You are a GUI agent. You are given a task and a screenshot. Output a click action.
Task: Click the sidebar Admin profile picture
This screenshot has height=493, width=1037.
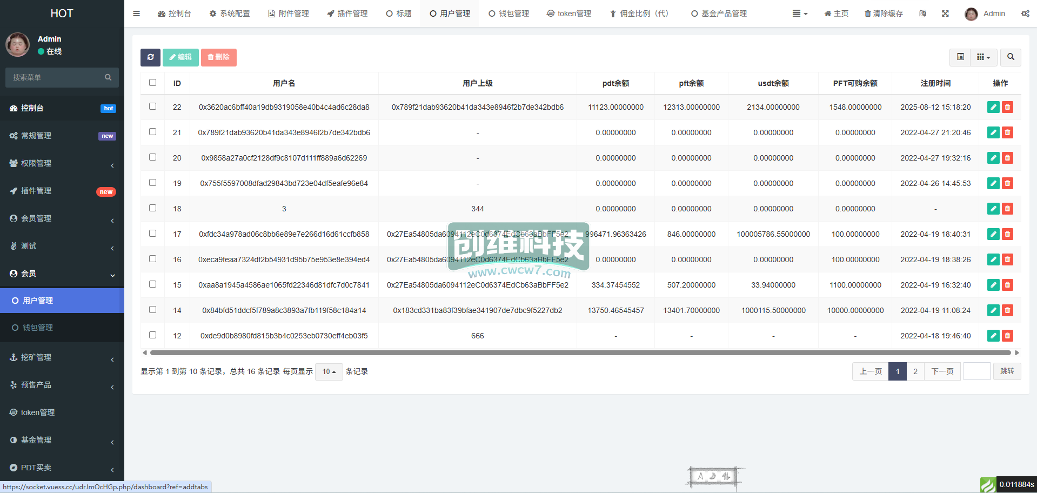pos(17,44)
